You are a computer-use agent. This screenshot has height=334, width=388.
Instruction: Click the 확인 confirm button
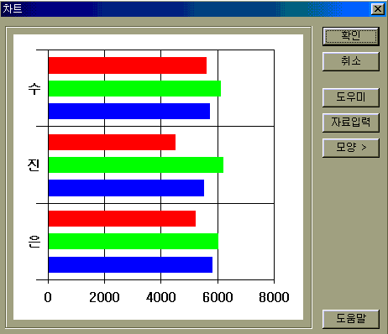coord(351,36)
